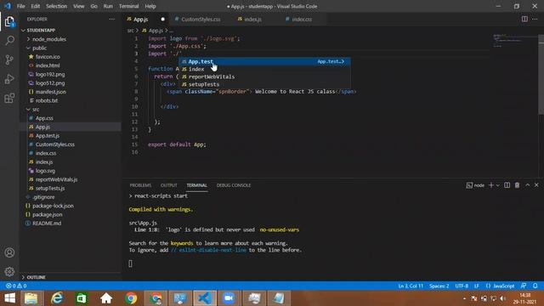
Task: Open editor more actions ellipsis
Action: point(535,19)
